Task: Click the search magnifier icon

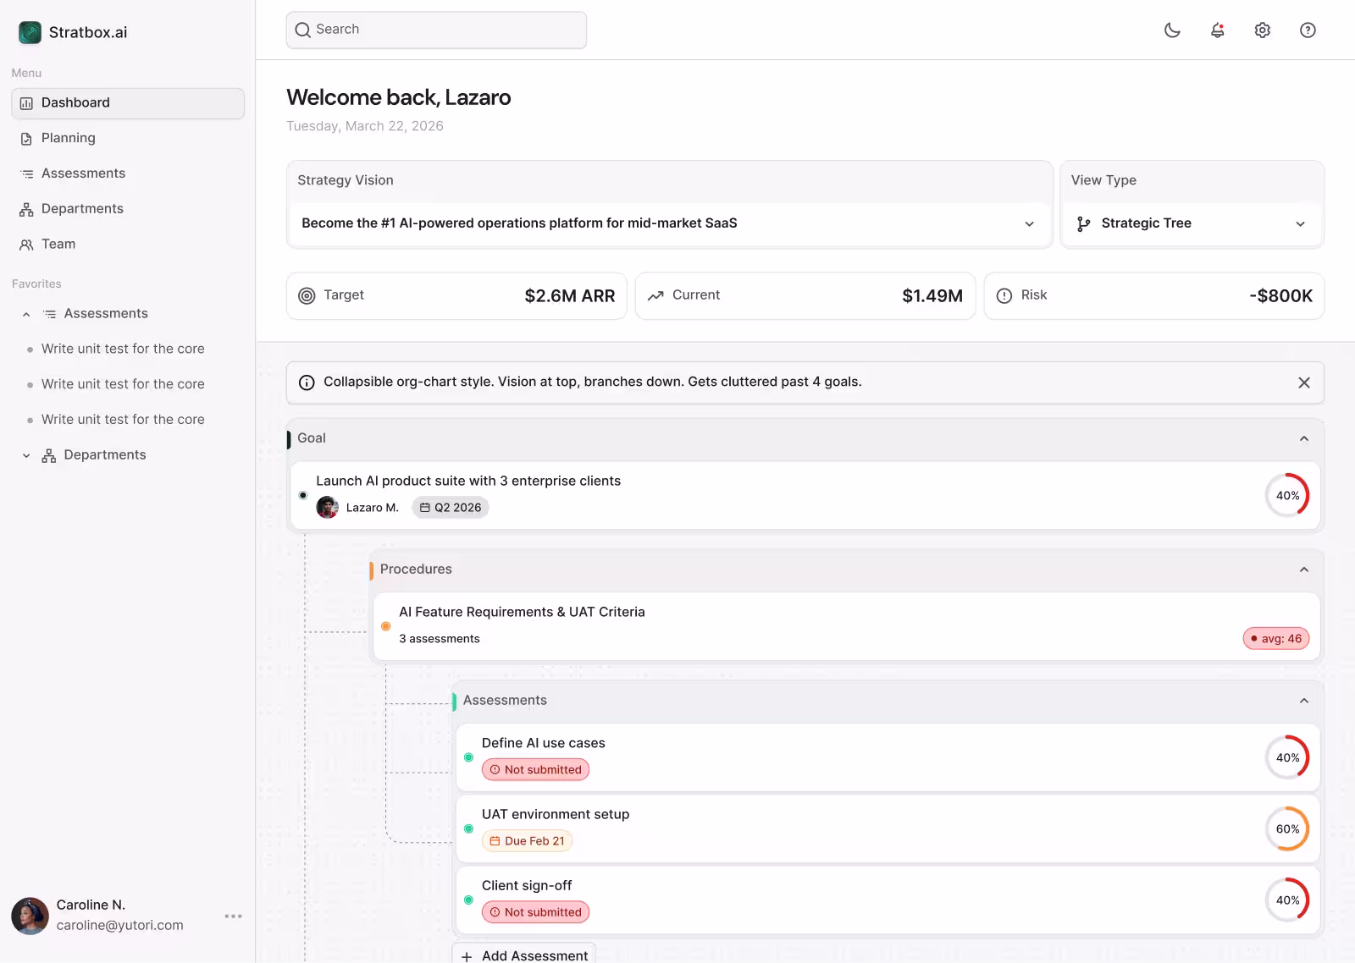Action: point(302,30)
